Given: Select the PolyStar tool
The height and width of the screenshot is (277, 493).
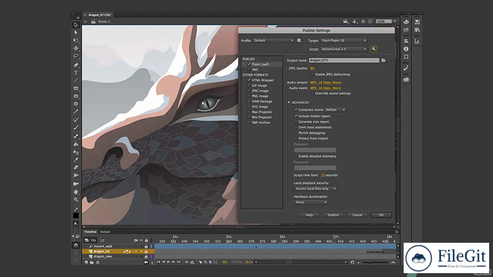Looking at the screenshot, I should (x=76, y=104).
